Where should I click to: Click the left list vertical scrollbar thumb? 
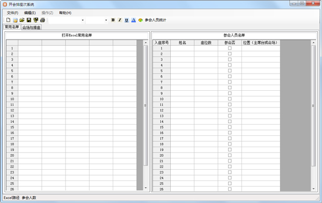[x=145, y=105]
